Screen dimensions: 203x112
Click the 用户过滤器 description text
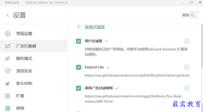pos(136,52)
